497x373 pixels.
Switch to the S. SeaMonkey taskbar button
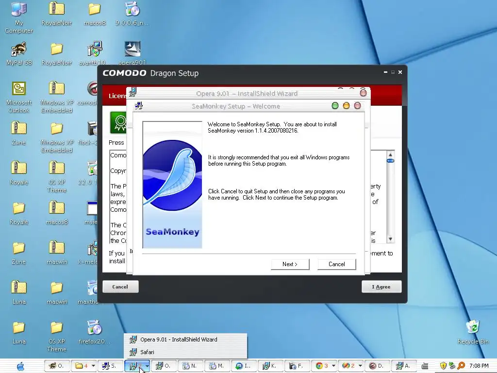coord(110,366)
